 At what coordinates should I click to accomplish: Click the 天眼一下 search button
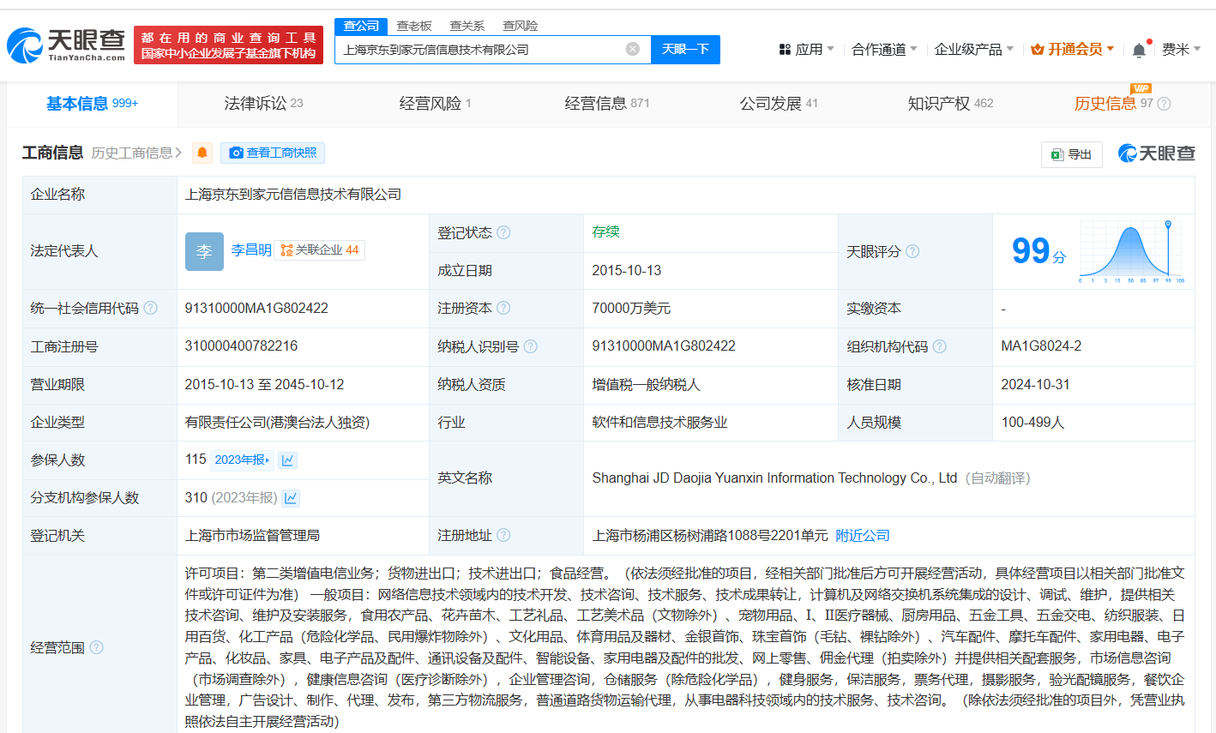(685, 49)
